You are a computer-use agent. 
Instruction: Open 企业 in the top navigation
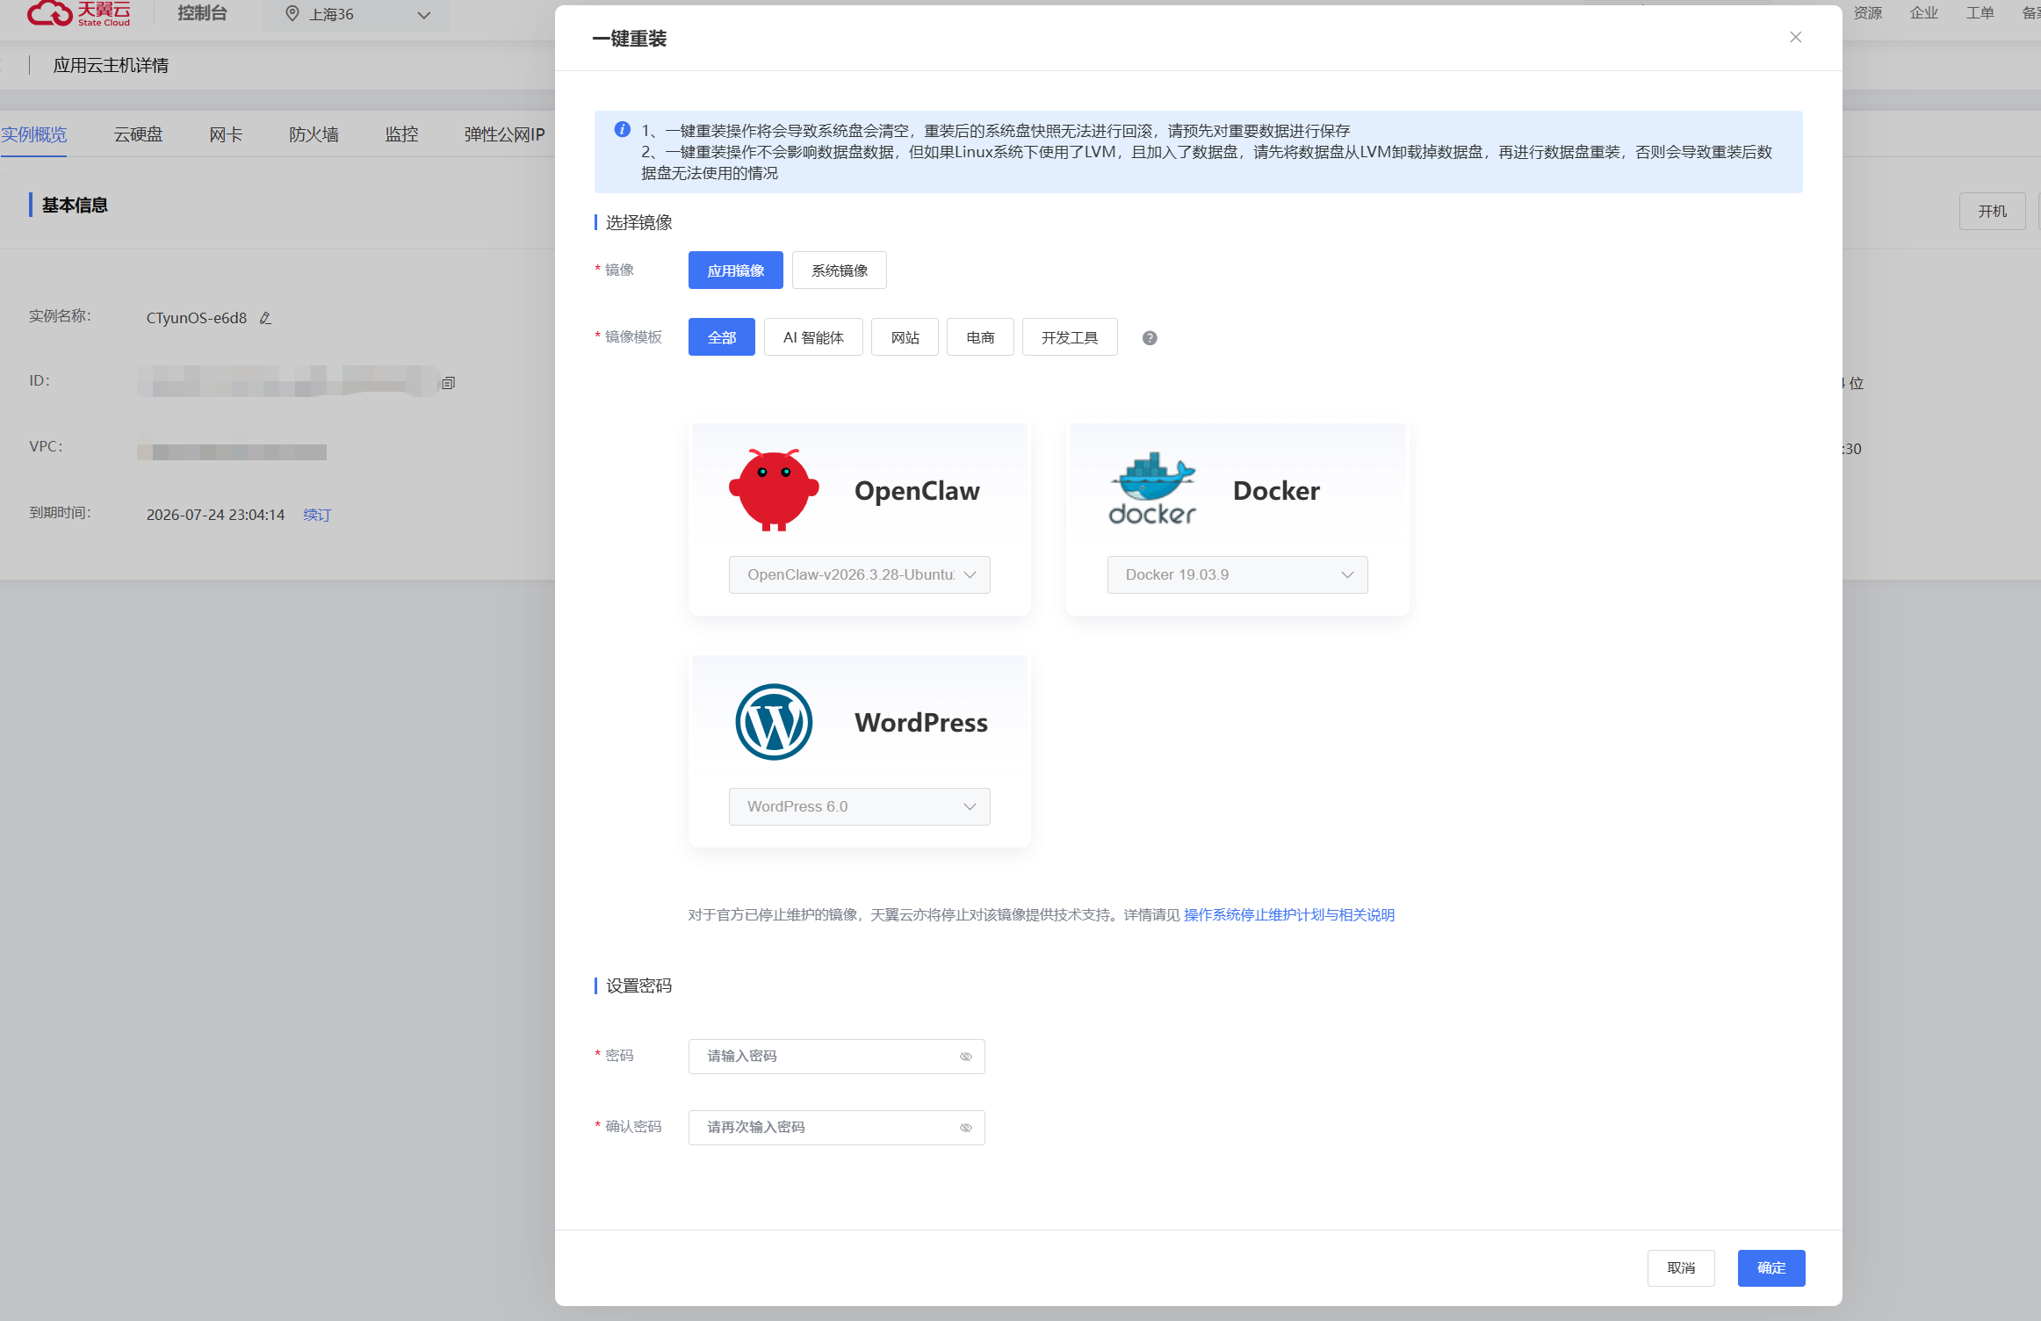click(1923, 13)
